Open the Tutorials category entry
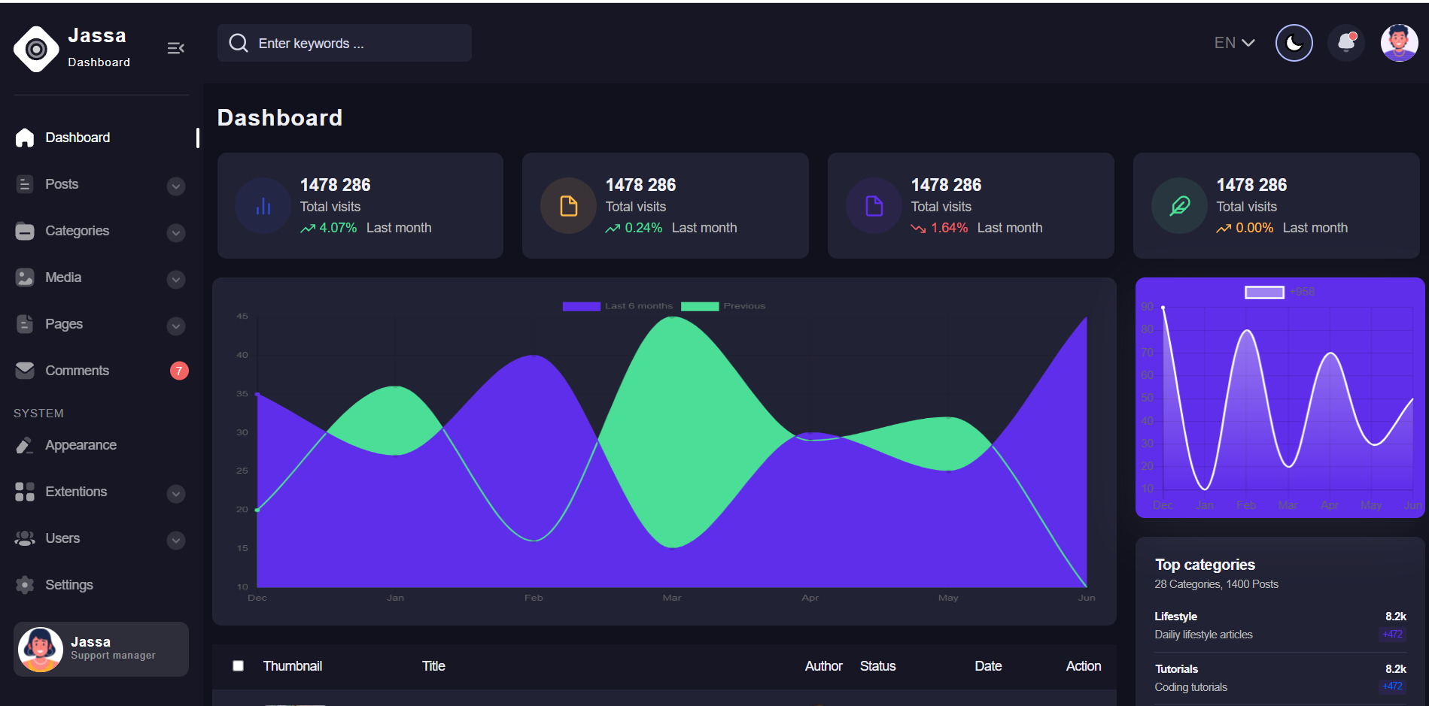1429x706 pixels. 1175,668
